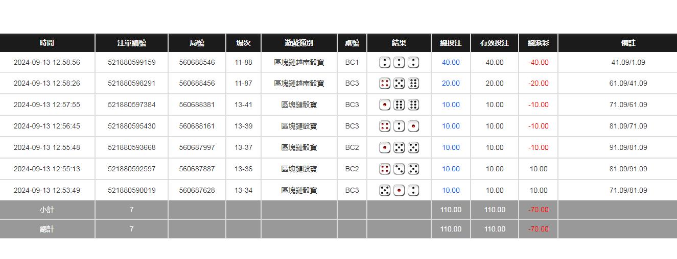Screen dimensions: 677x259
Task: Click the 時間 column header
Action: click(46, 43)
